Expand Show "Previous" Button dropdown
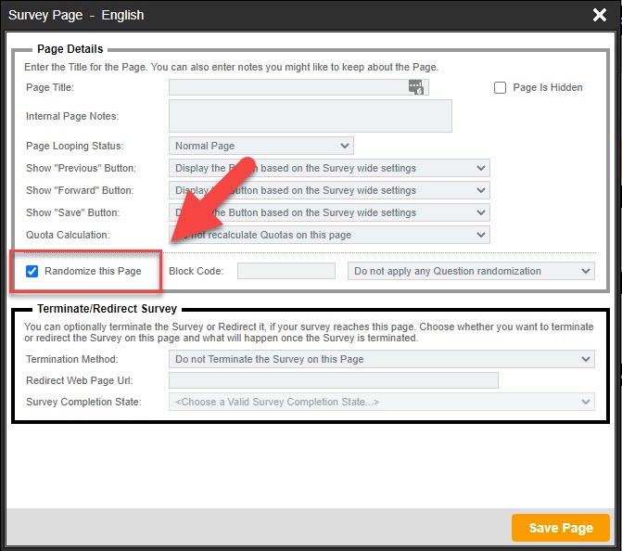Viewport: 622px width, 551px height. coord(329,168)
